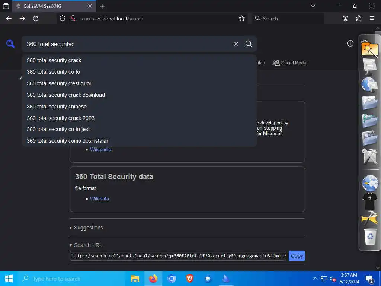Open the recycle bin dock icon
Image resolution: width=381 pixels, height=286 pixels.
(369, 237)
